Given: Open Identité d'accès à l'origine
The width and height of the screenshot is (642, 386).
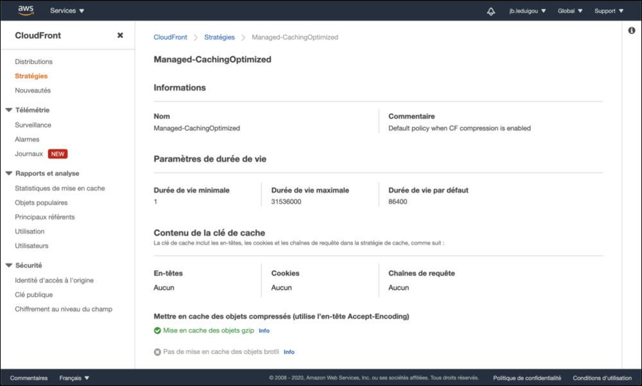Looking at the screenshot, I should tap(54, 280).
